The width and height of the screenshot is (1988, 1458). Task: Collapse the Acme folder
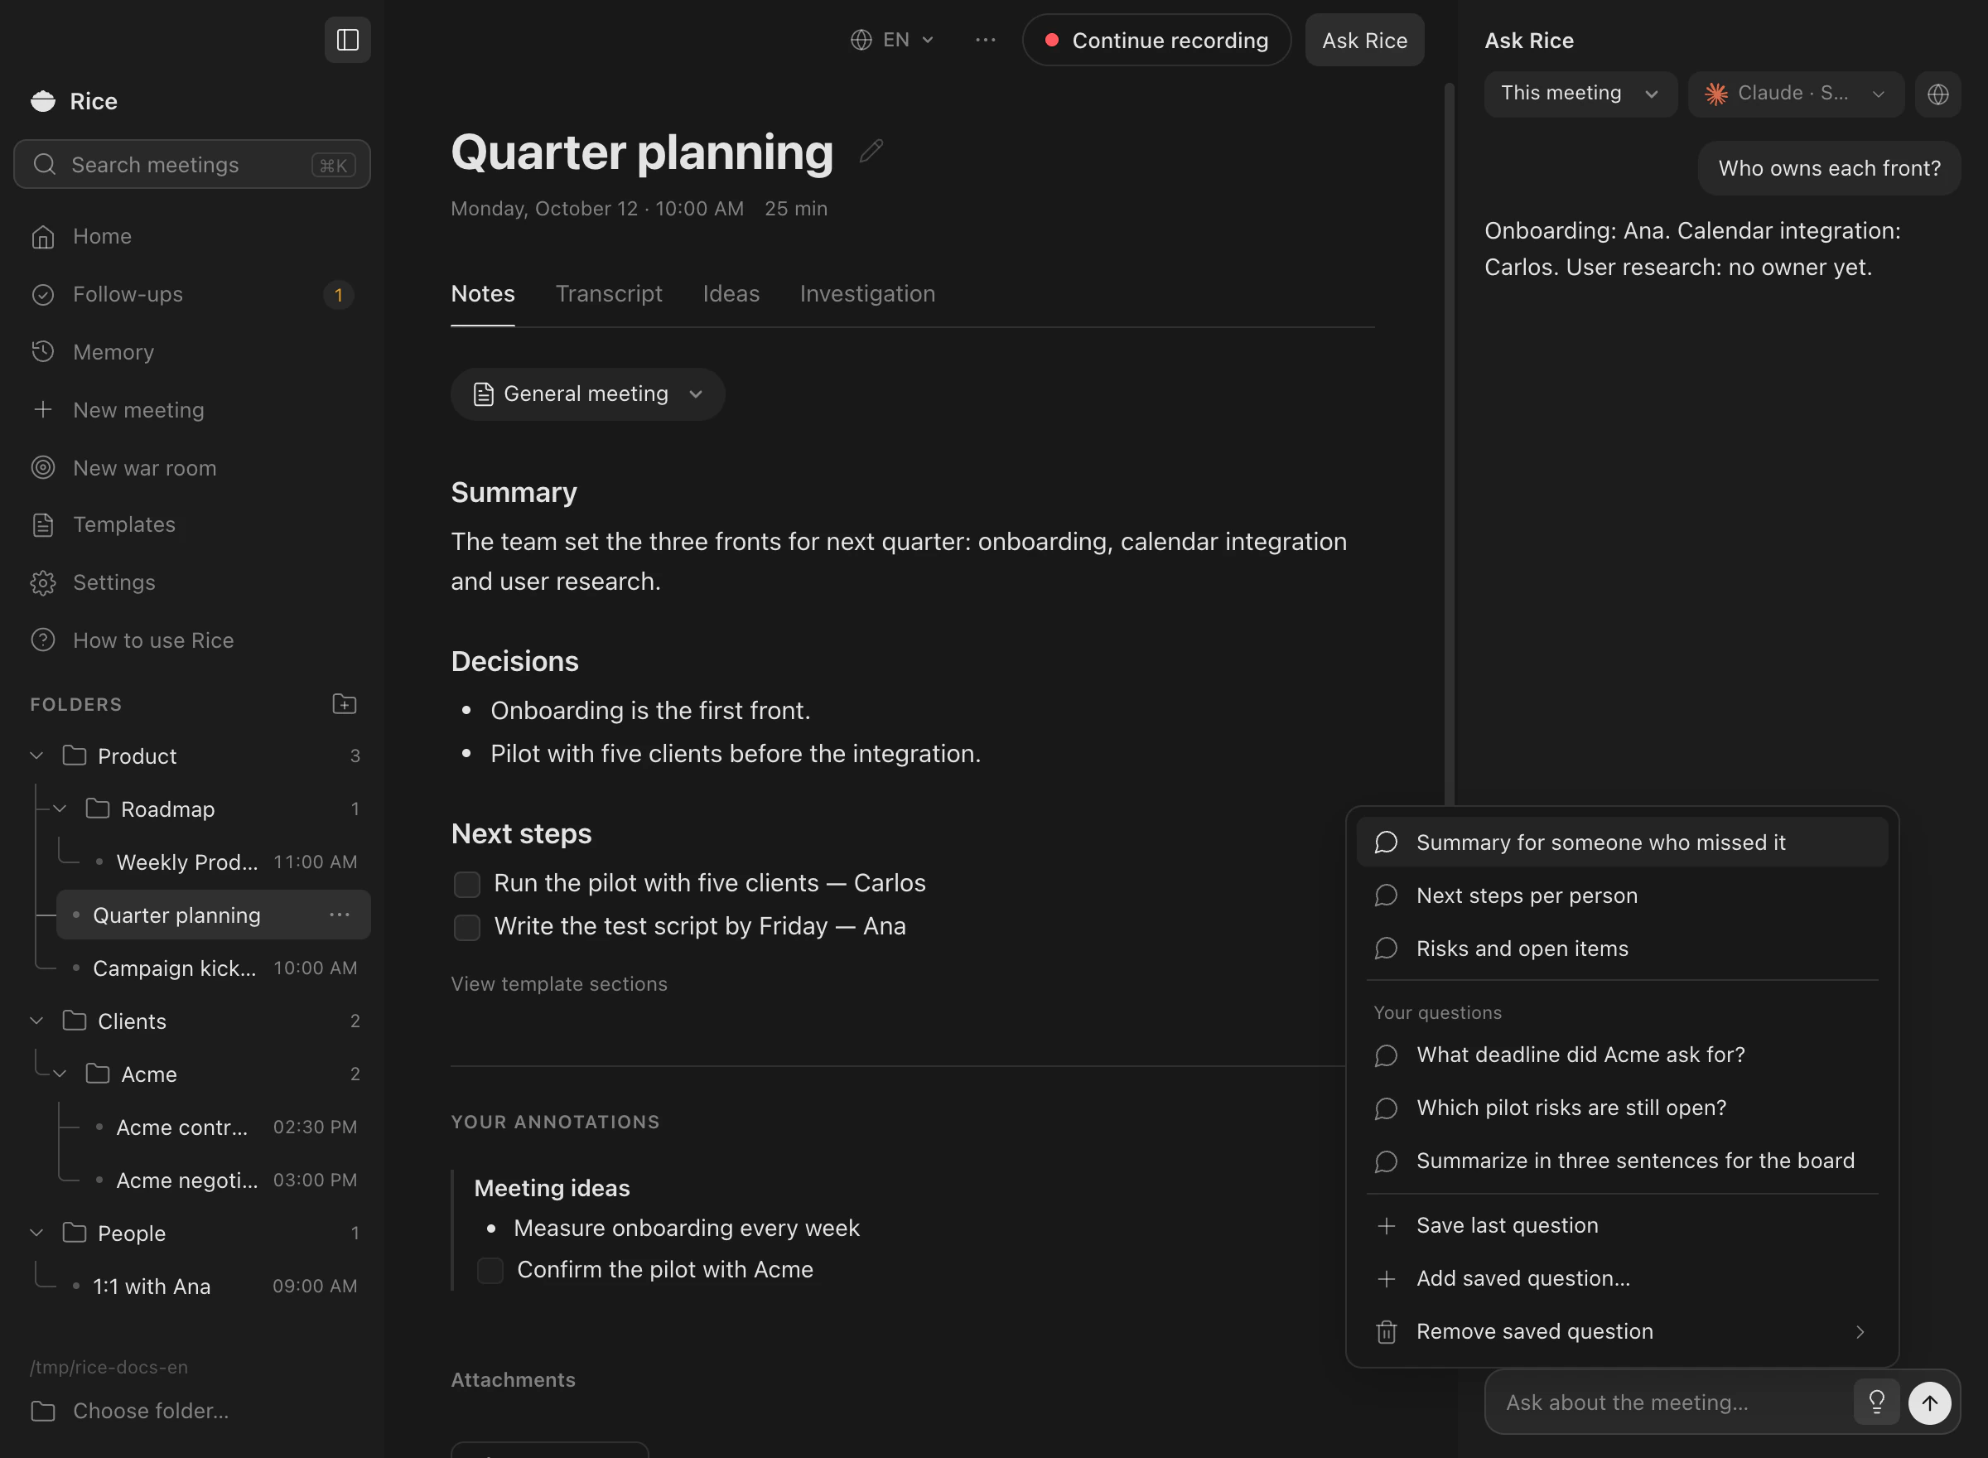coord(60,1073)
